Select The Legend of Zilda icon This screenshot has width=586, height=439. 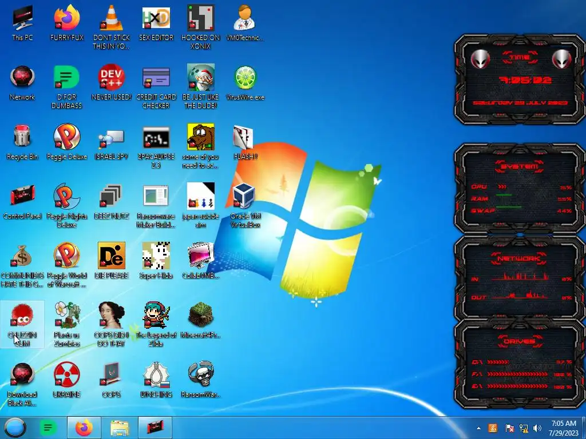(x=156, y=315)
